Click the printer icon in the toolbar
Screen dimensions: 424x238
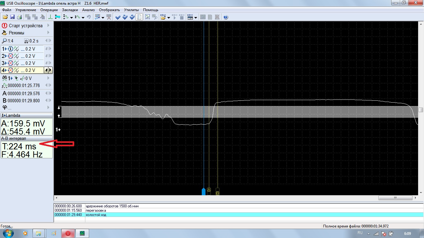[19, 17]
